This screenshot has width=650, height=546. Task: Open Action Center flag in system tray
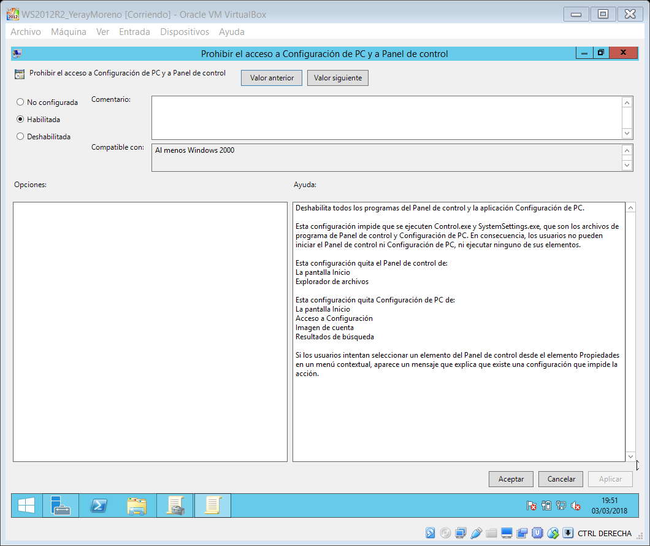coord(531,506)
